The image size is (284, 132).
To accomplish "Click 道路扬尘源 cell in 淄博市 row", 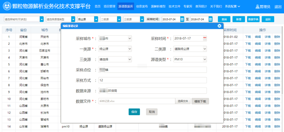I will (x=105, y=127).
